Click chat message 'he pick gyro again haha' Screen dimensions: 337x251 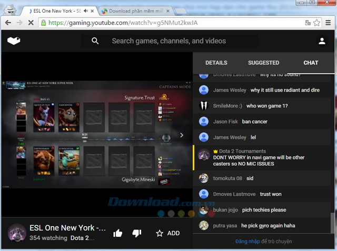[268, 226]
